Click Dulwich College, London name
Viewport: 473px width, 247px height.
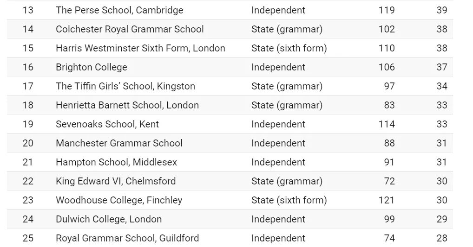click(109, 219)
